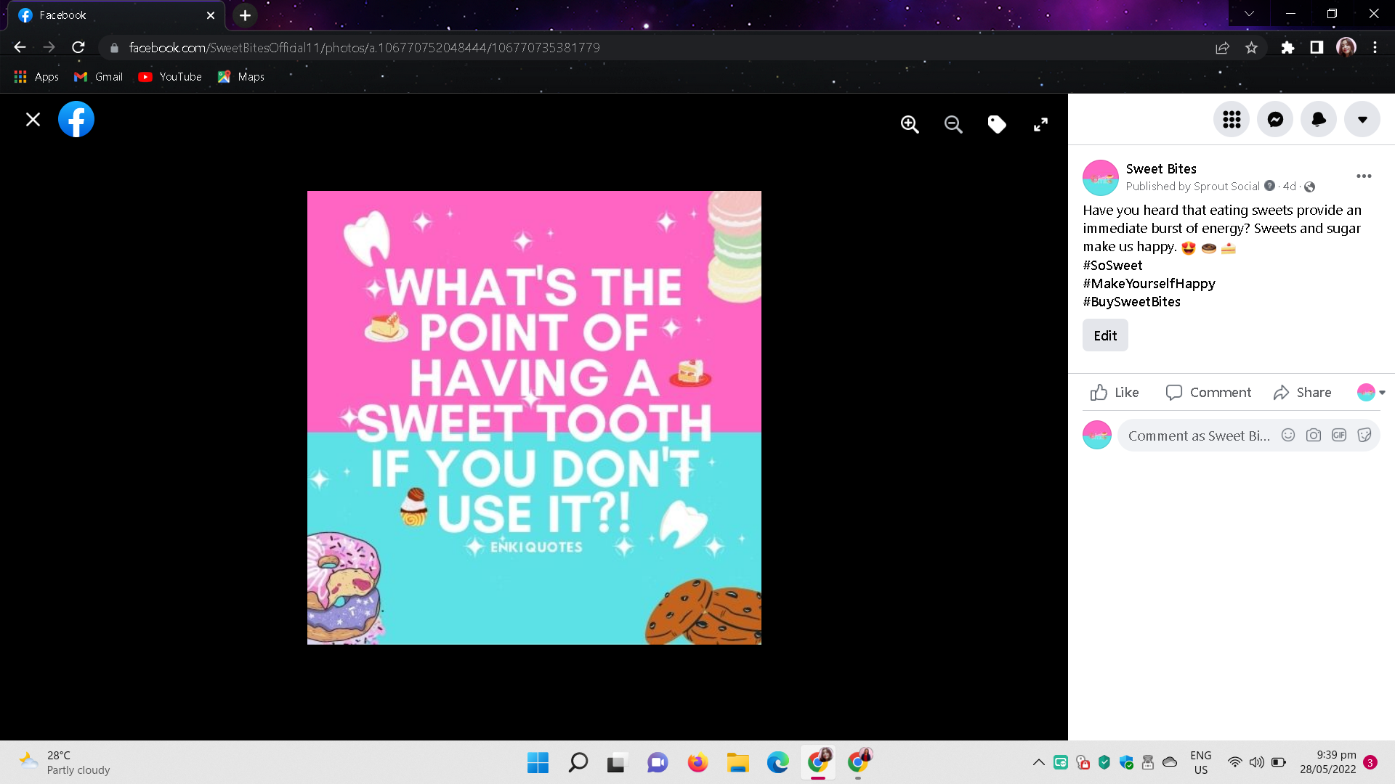
Task: Enter fullscreen photo view
Action: point(1040,124)
